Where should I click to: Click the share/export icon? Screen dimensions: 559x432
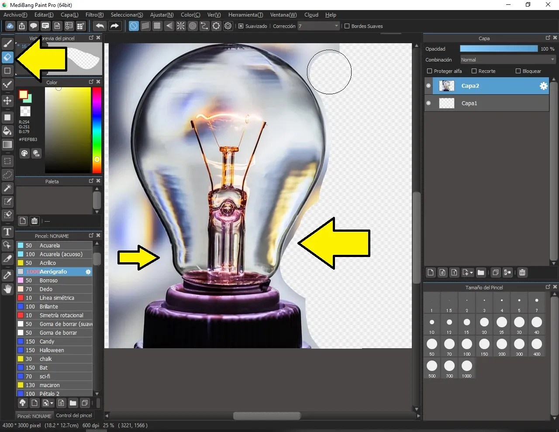coord(22,26)
